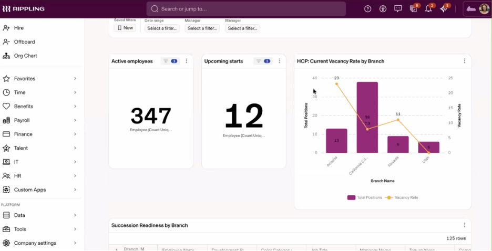The image size is (492, 251).
Task: Open the accessibility icon in top bar
Action: pos(383,9)
